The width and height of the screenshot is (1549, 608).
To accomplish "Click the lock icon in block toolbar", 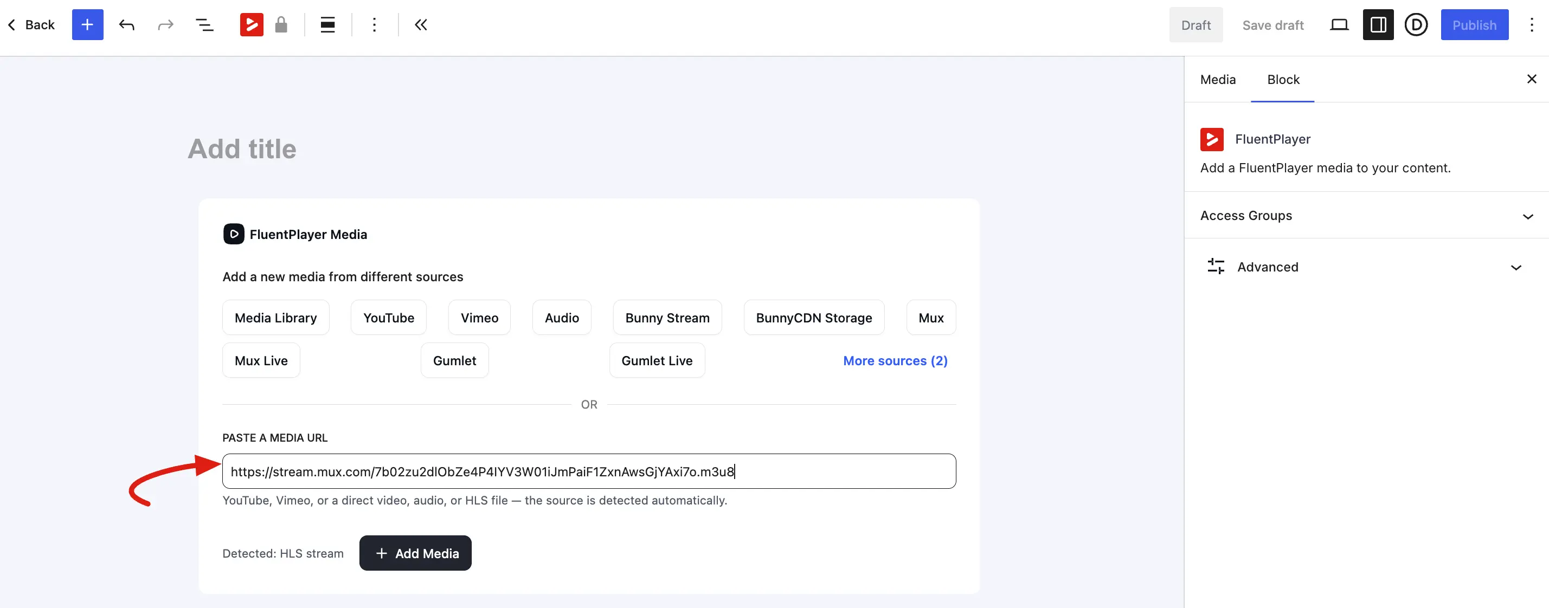I will [281, 24].
